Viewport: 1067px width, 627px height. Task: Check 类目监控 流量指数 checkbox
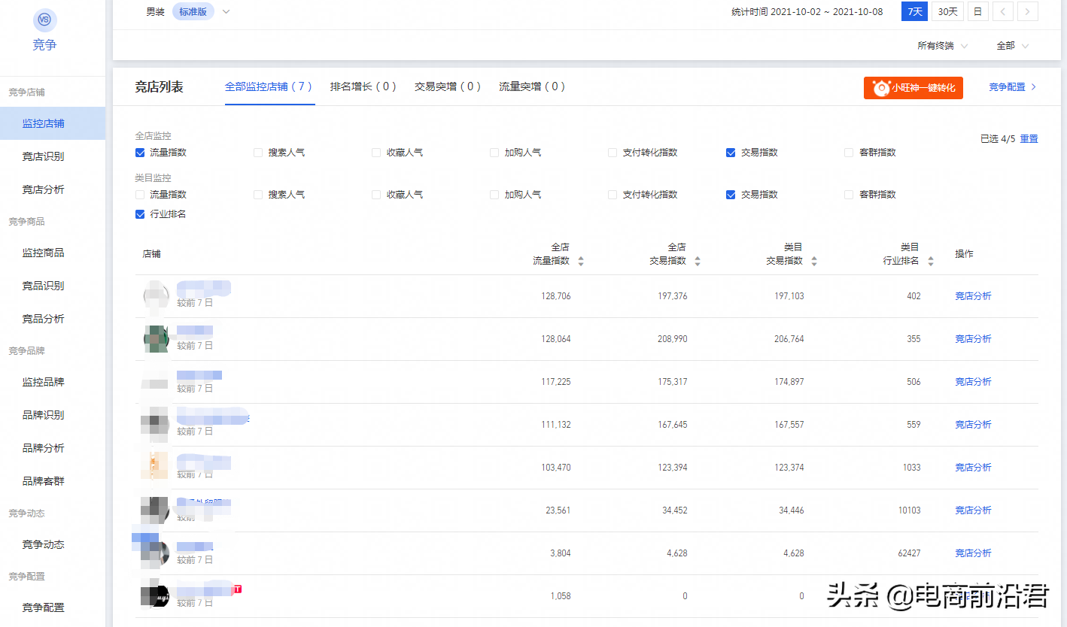(x=140, y=195)
